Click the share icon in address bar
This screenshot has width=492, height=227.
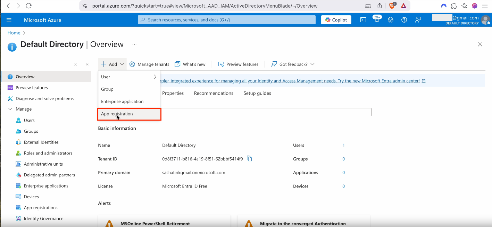380,6
